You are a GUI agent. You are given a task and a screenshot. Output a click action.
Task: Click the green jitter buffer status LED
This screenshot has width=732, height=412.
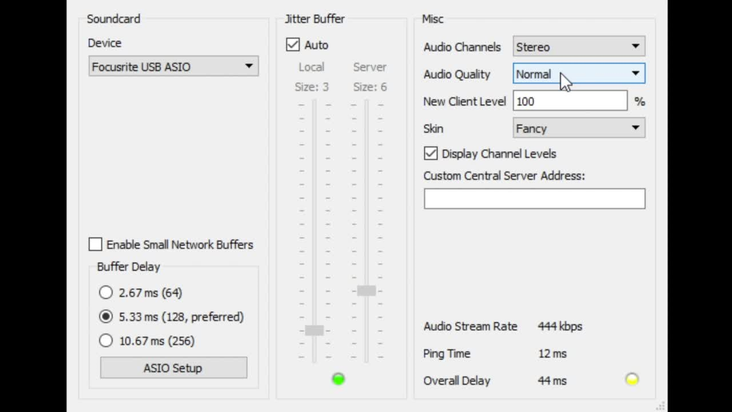(339, 379)
